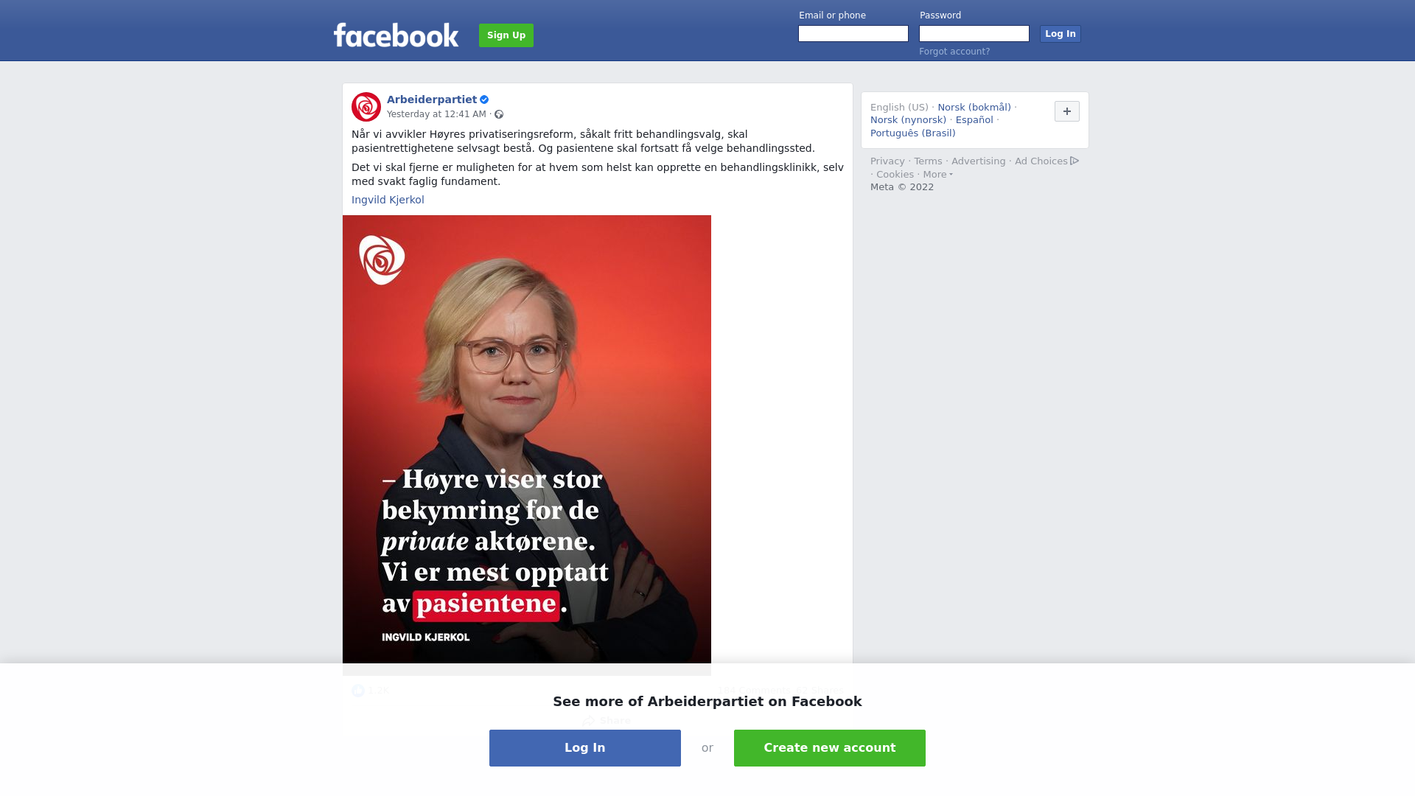Click the green Sign Up button
The height and width of the screenshot is (796, 1415).
[x=506, y=35]
